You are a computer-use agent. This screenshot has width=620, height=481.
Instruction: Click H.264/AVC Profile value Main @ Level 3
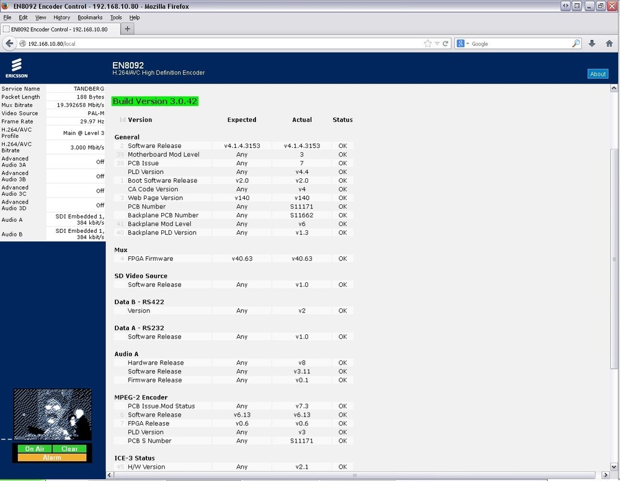(84, 132)
